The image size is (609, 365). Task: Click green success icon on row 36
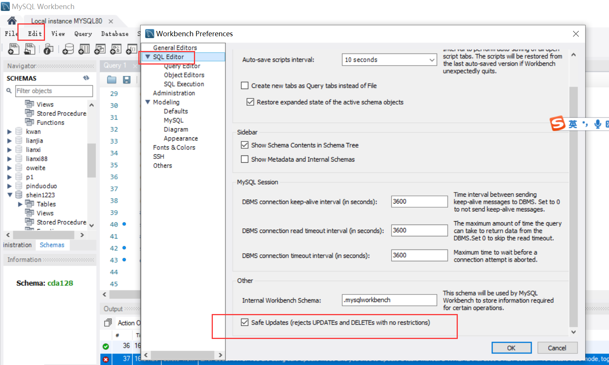click(106, 346)
